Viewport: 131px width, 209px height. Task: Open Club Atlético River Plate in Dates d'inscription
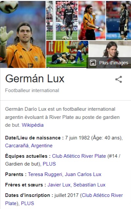[x=64, y=199]
